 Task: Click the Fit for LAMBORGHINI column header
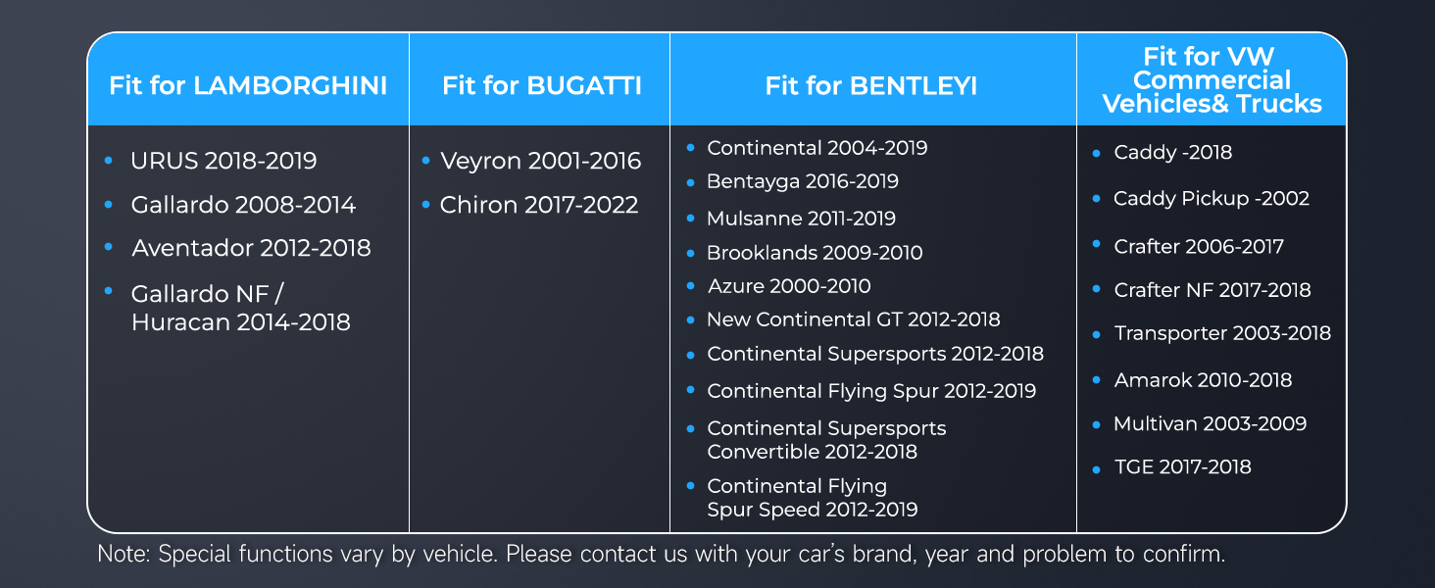tap(248, 85)
